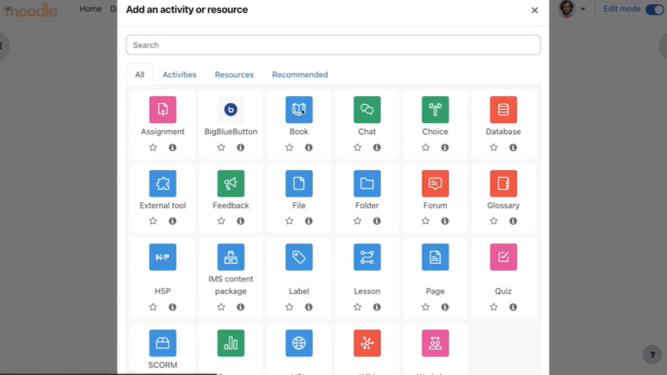This screenshot has width=667, height=375.
Task: Select the Assignment activity icon
Action: pyautogui.click(x=163, y=110)
